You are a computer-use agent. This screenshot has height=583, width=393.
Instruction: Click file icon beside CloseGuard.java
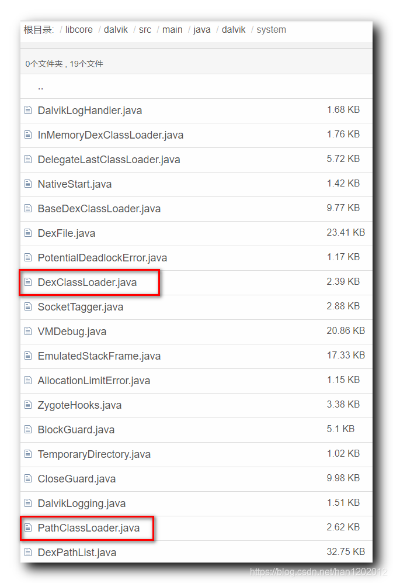tap(28, 478)
